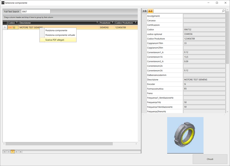Open the Codice column filter icon
230x166 pixels.
[x=17, y=23]
